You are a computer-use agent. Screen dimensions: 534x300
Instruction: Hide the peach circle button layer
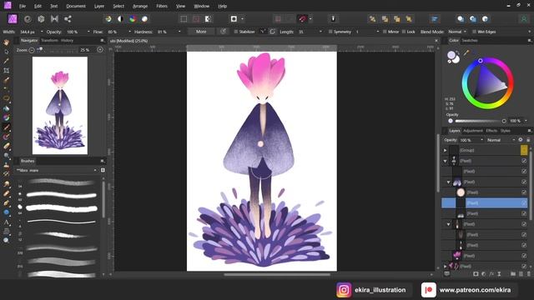point(524,192)
